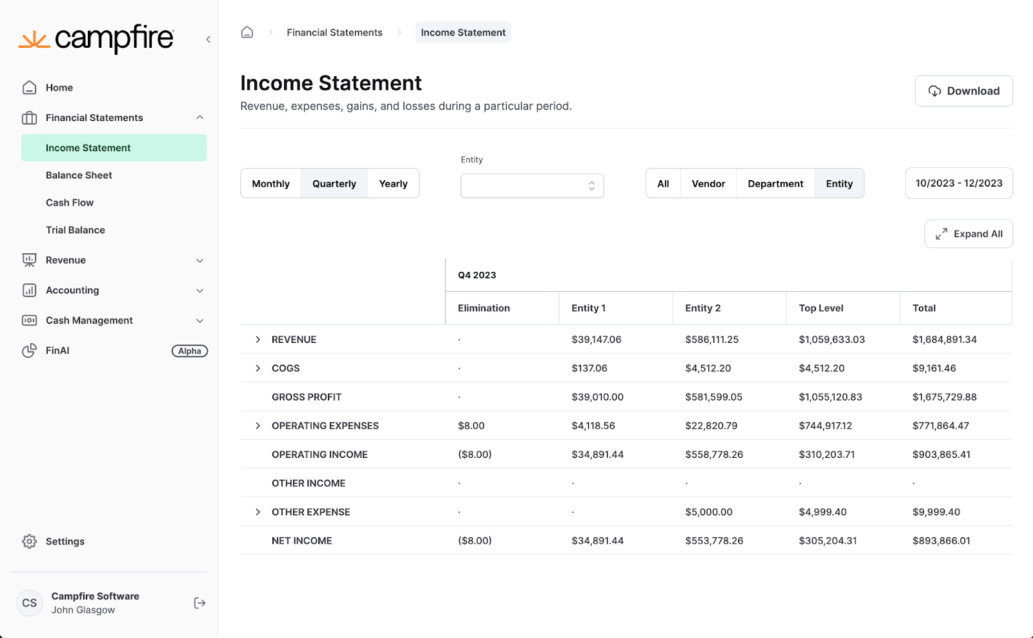Click the Cash Management money icon
1033x638 pixels.
click(29, 320)
